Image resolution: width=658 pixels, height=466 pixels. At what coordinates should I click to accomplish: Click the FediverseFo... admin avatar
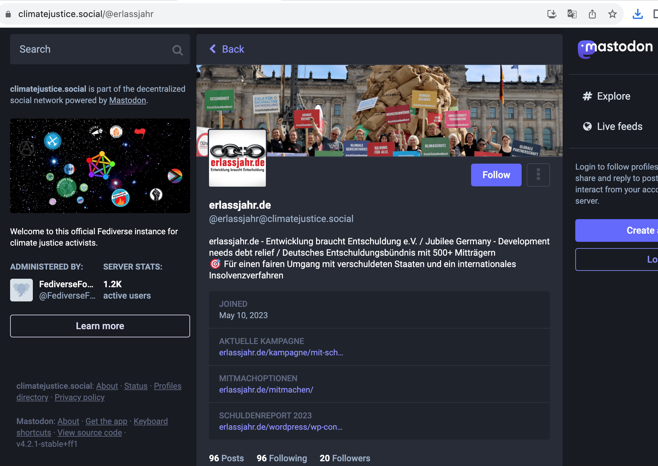[21, 290]
